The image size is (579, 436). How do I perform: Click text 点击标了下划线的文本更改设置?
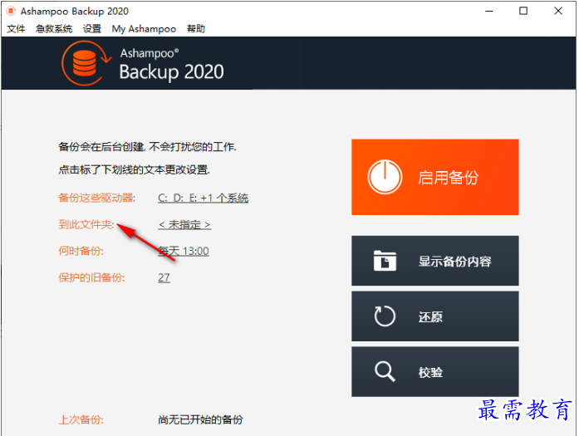point(134,169)
